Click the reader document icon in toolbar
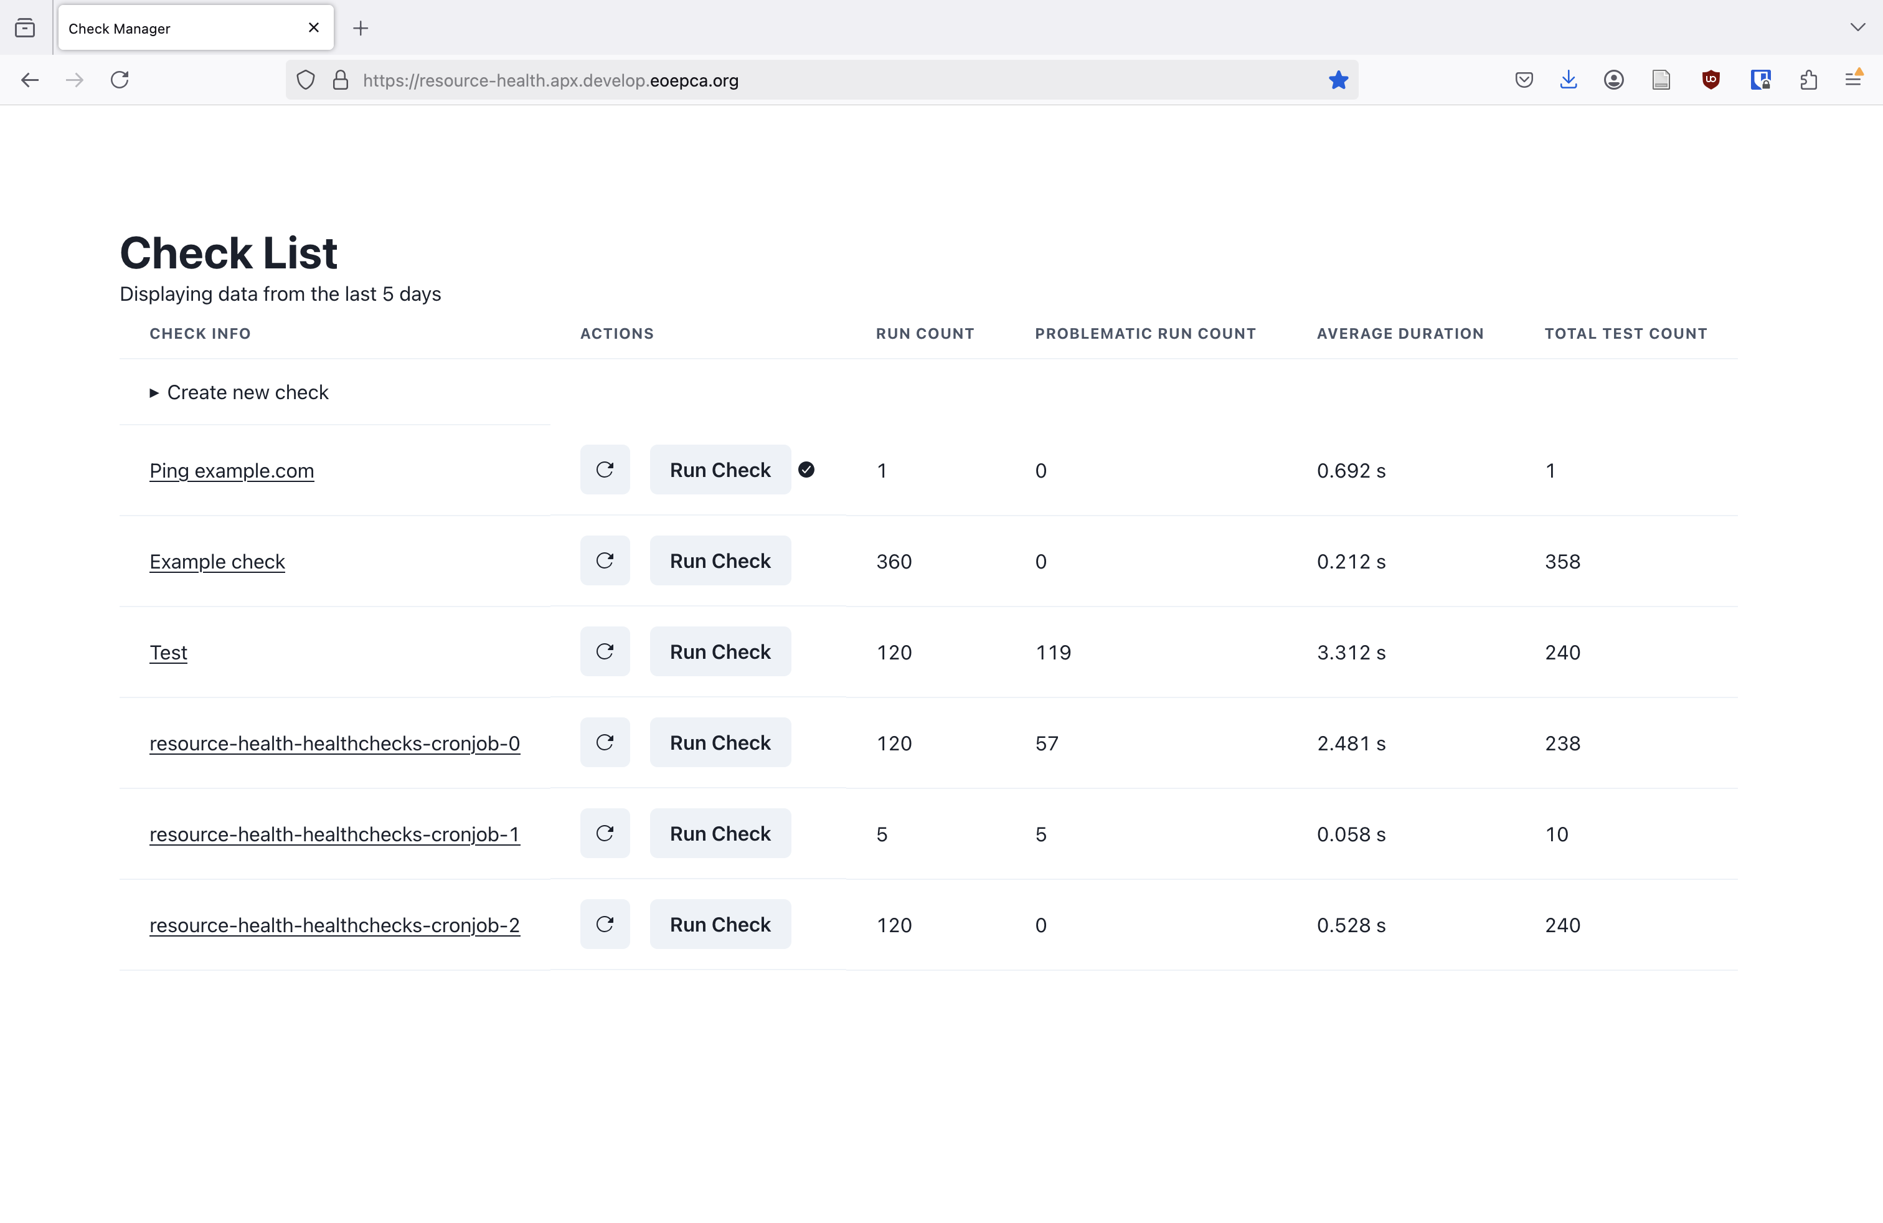 1661,80
